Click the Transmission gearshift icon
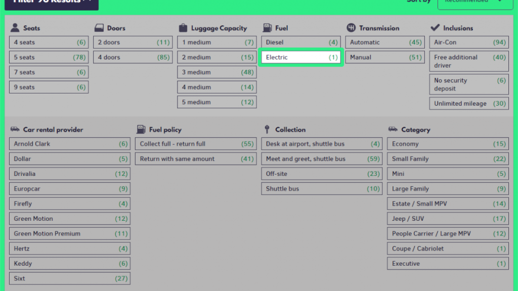Screen dimensions: 518x291 pyautogui.click(x=351, y=28)
